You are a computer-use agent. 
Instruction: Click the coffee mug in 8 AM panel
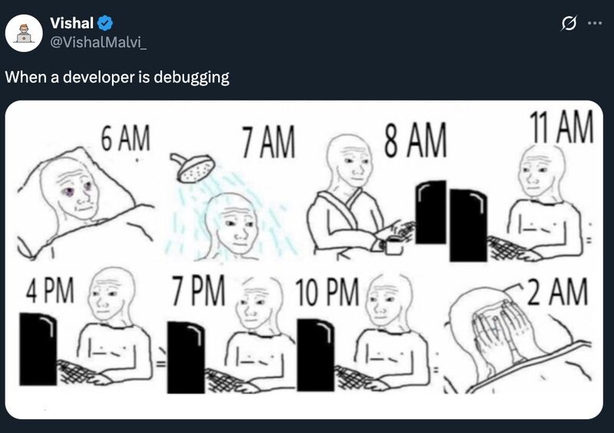pos(394,246)
